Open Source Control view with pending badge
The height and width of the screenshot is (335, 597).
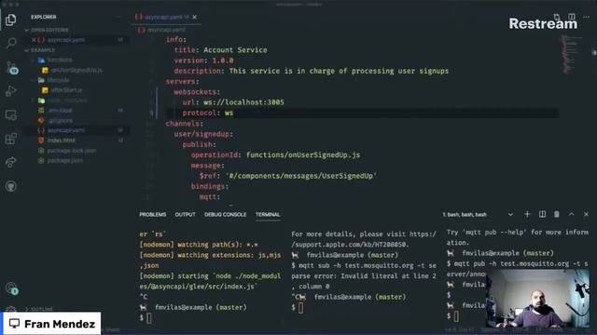point(11,68)
